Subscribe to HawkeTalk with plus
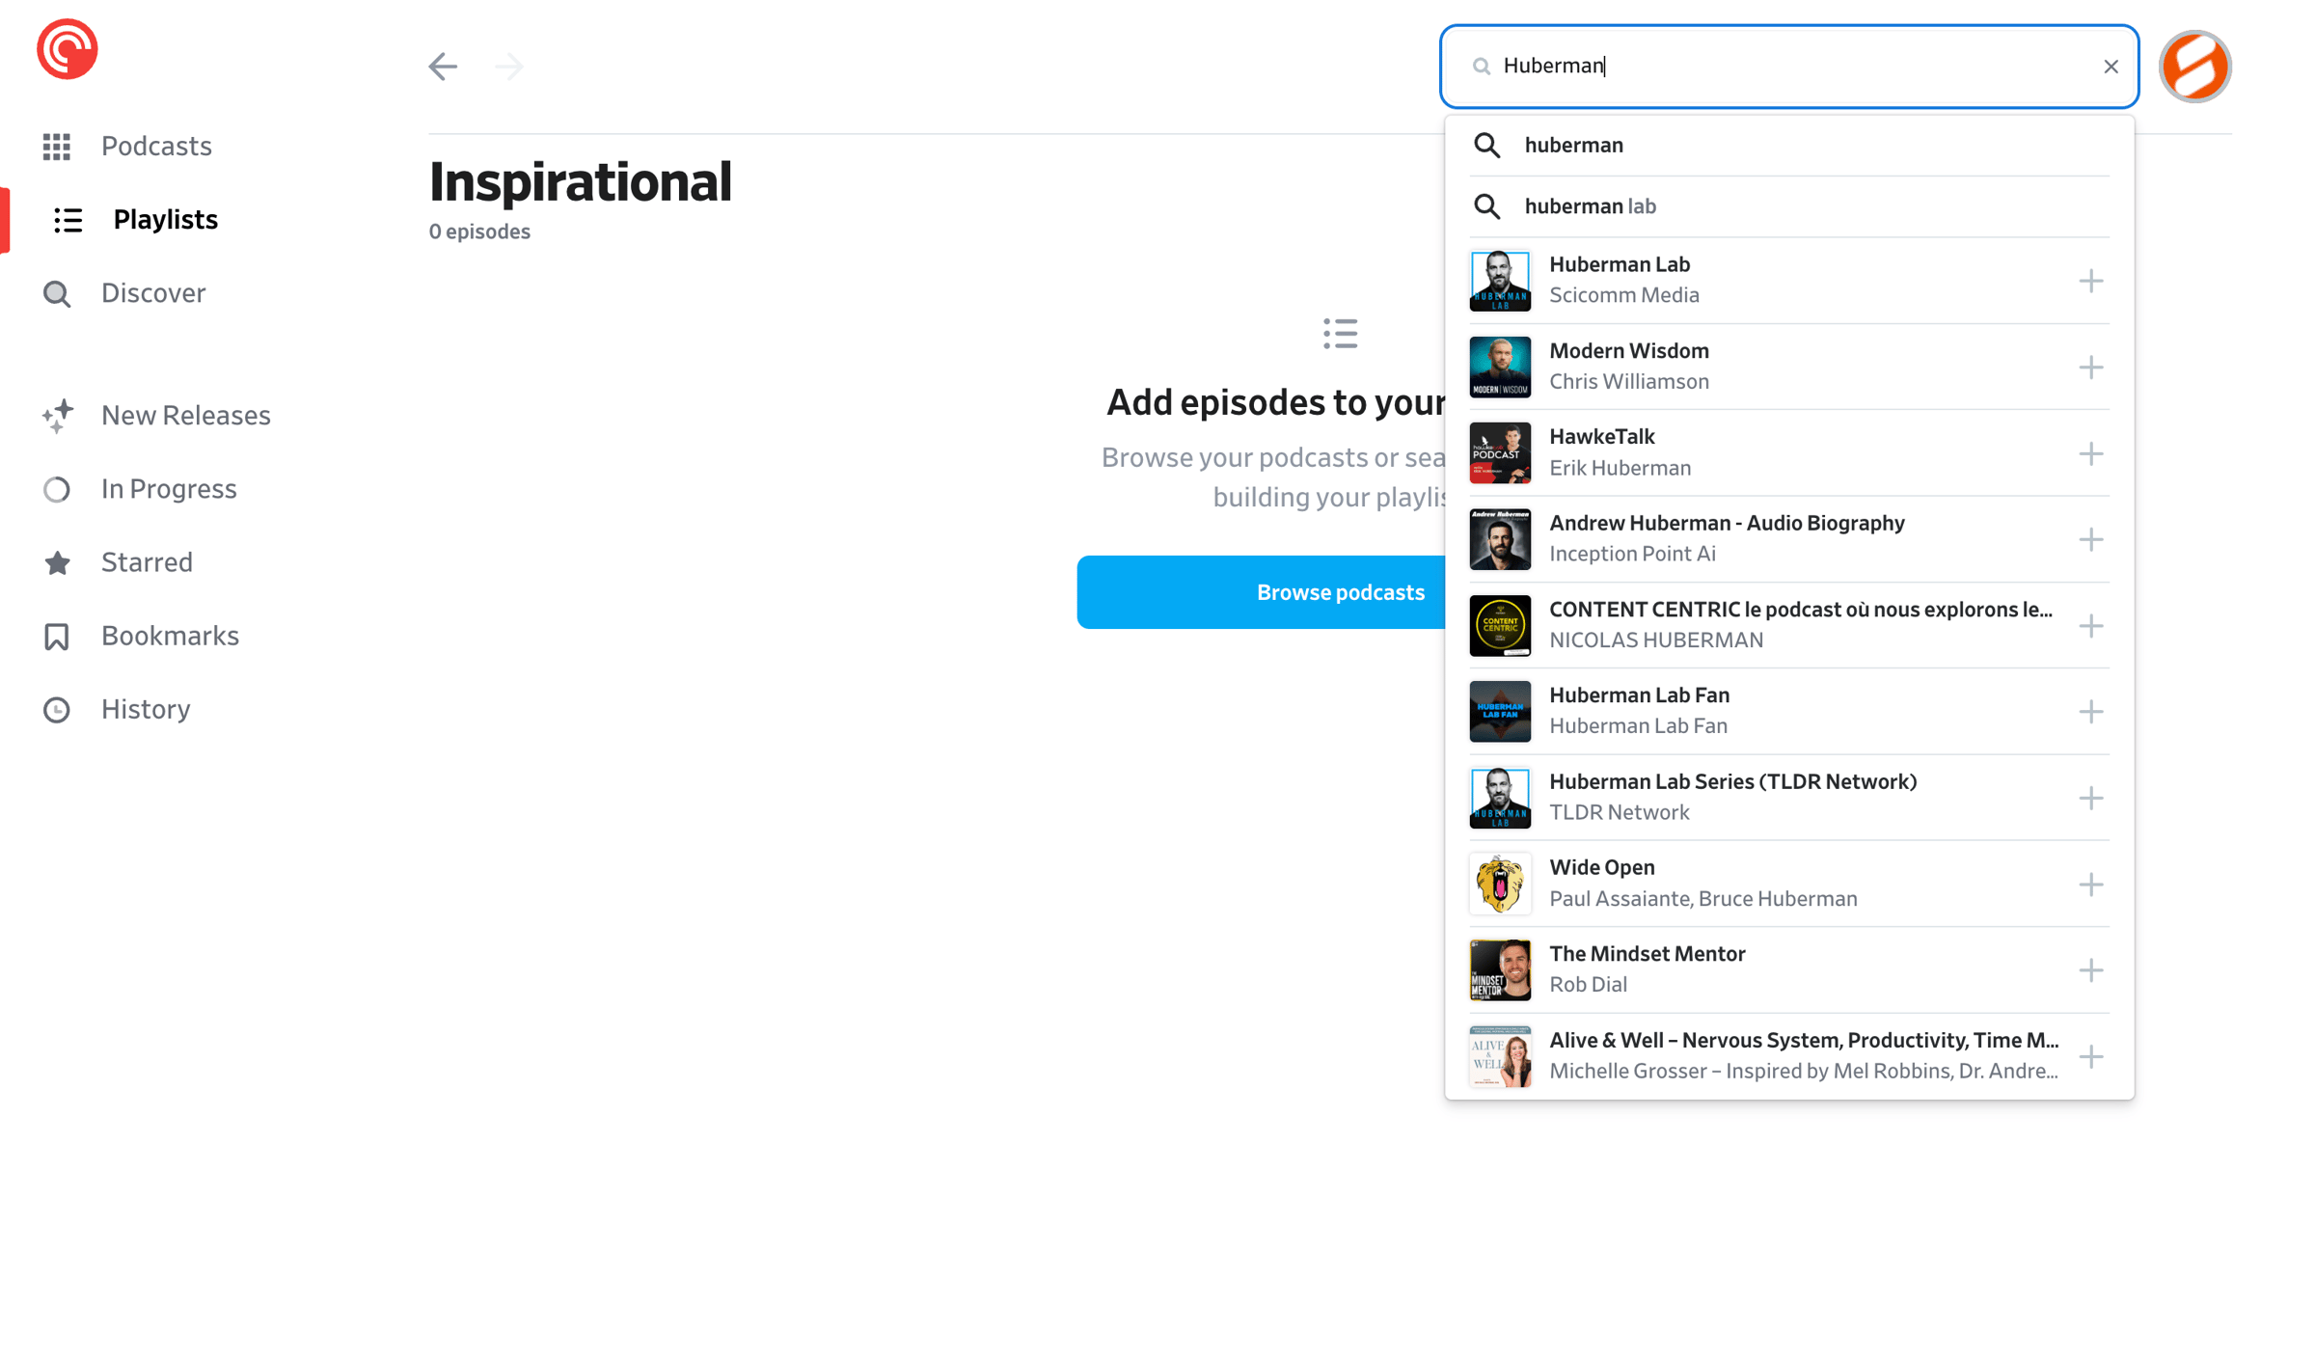This screenshot has width=2315, height=1362. (x=2090, y=453)
